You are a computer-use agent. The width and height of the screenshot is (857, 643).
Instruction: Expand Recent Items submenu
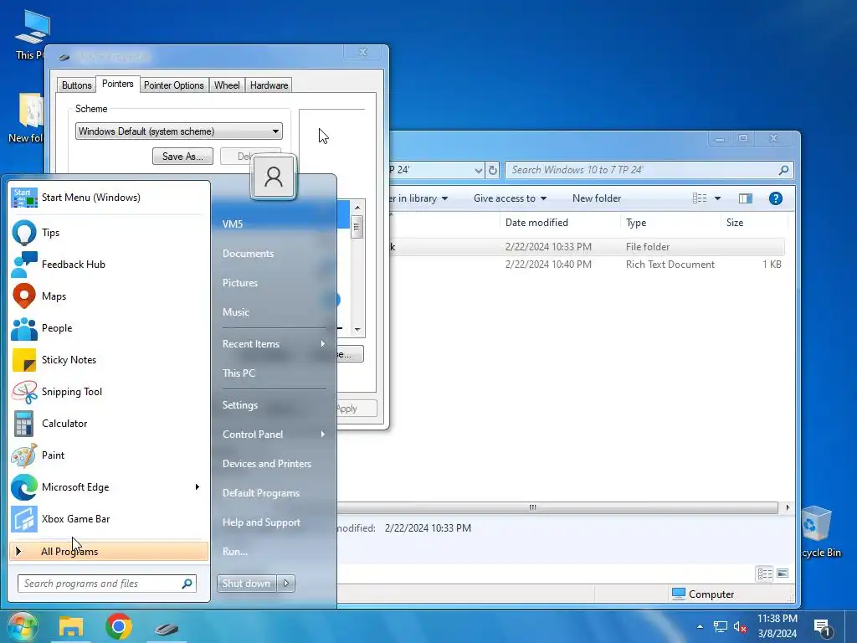[x=322, y=343]
